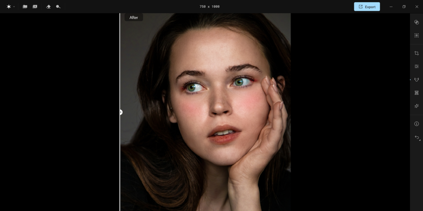Click the before/after divider handle
The height and width of the screenshot is (211, 423).
pos(121,112)
